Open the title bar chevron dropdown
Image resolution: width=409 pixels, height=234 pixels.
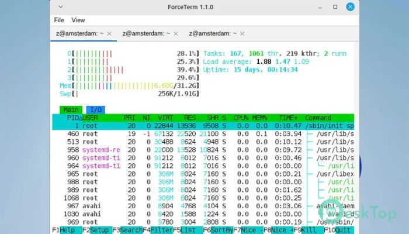click(x=61, y=7)
